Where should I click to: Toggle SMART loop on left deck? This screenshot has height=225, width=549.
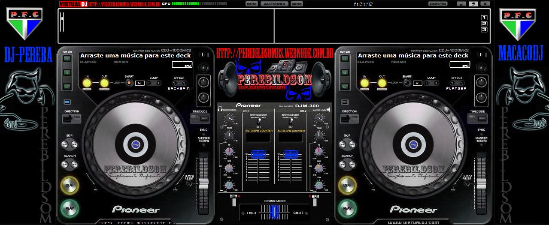point(129,83)
